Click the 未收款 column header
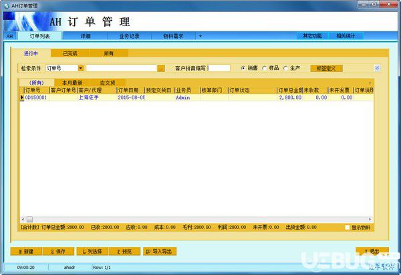Screen dimensions: 401x275 315,90
